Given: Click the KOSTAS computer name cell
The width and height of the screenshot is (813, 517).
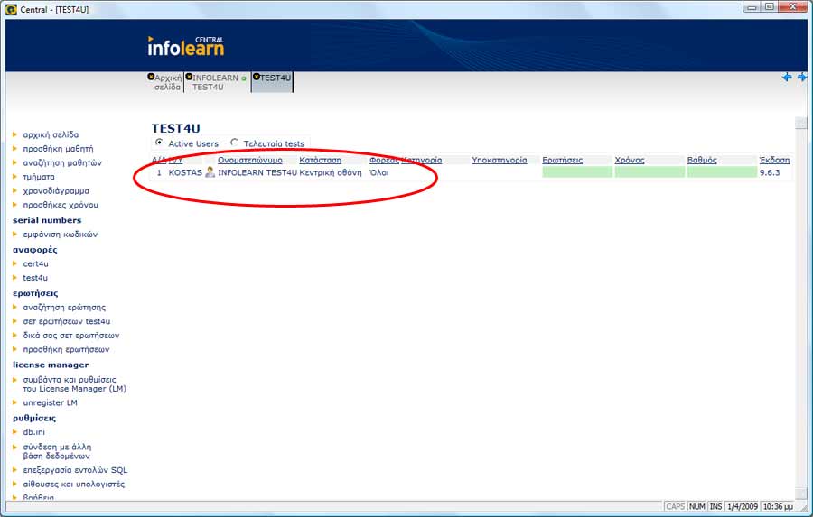Looking at the screenshot, I should coord(185,172).
